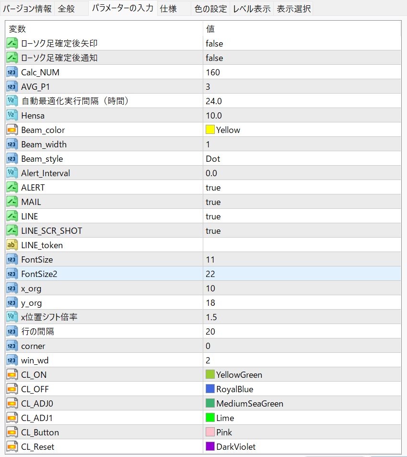Click the Alert_Interval double type icon
The height and width of the screenshot is (457, 407).
[12, 173]
